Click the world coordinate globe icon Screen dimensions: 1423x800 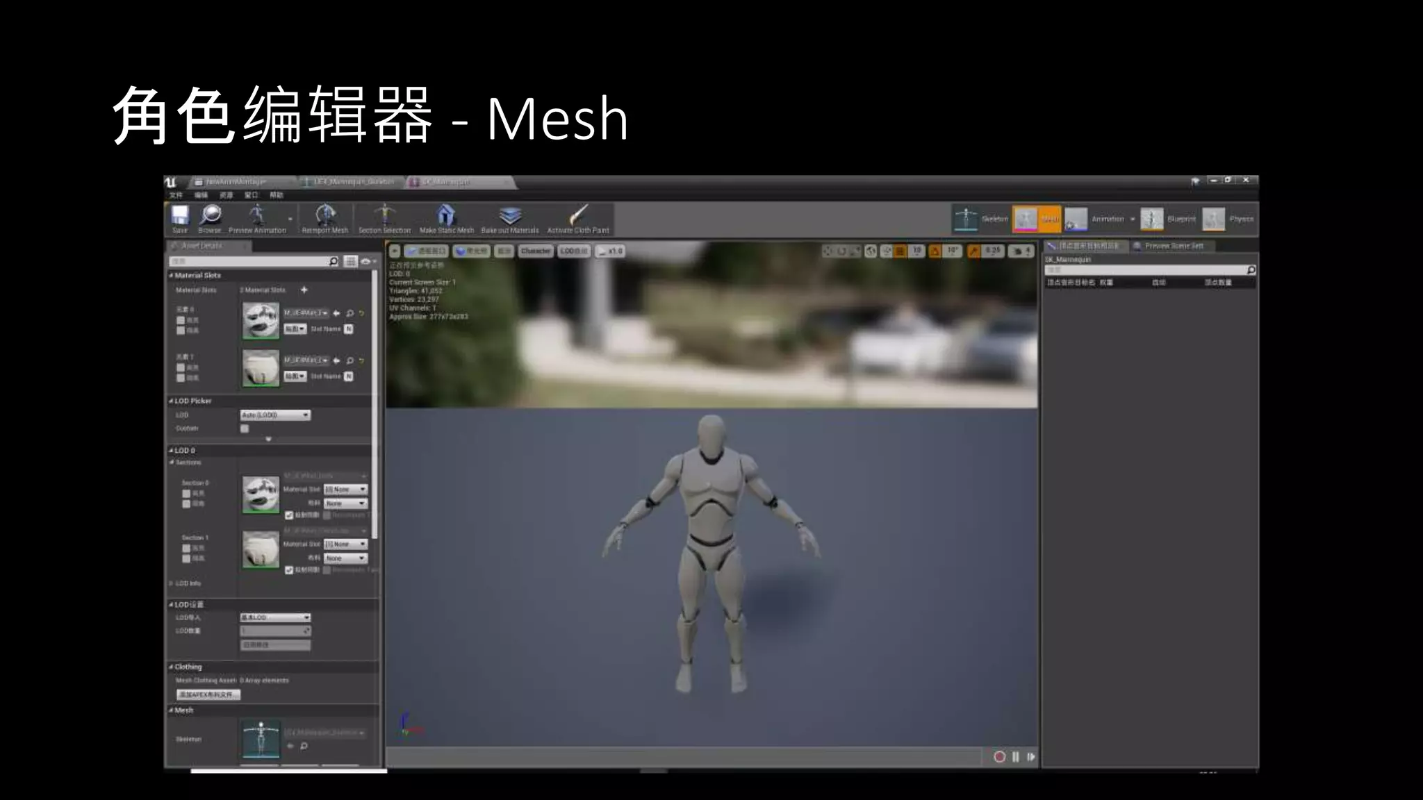871,251
